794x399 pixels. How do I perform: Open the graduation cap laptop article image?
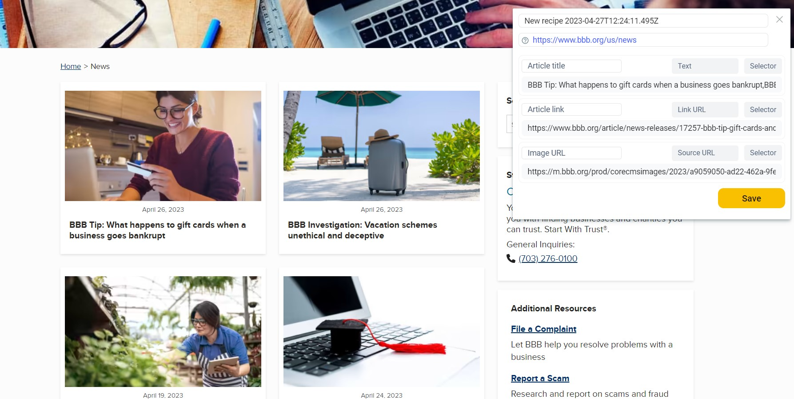coord(382,331)
